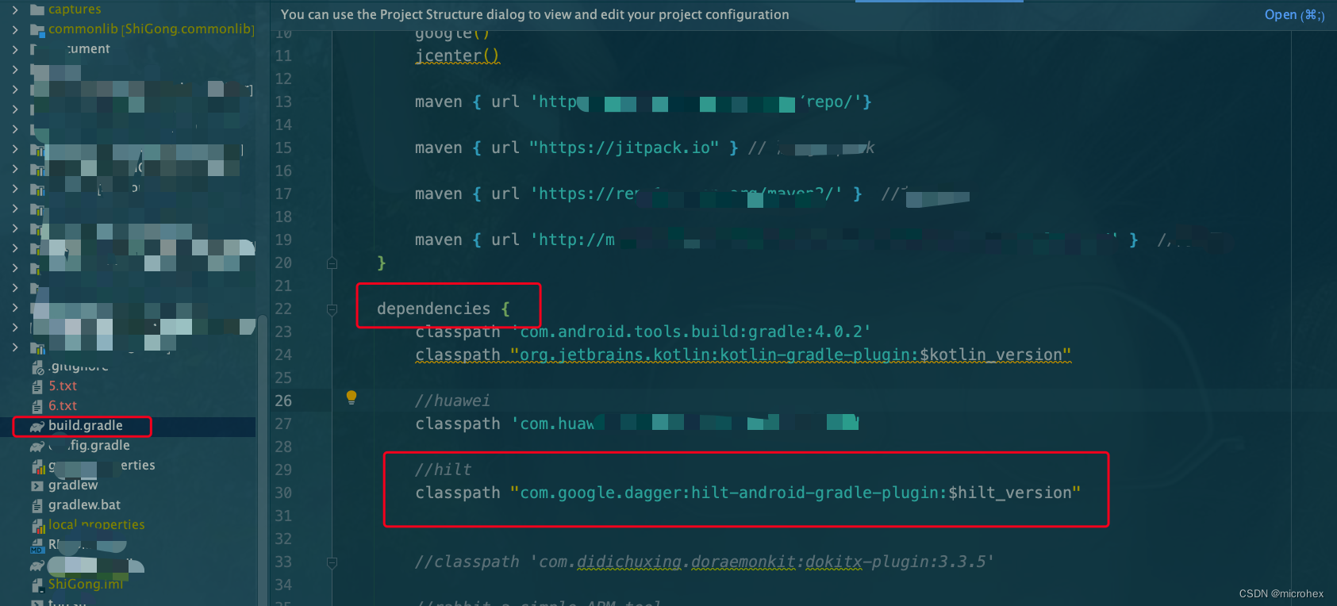This screenshot has height=606, width=1337.
Task: Place the cursor on the jcenter() line
Action: coord(457,56)
